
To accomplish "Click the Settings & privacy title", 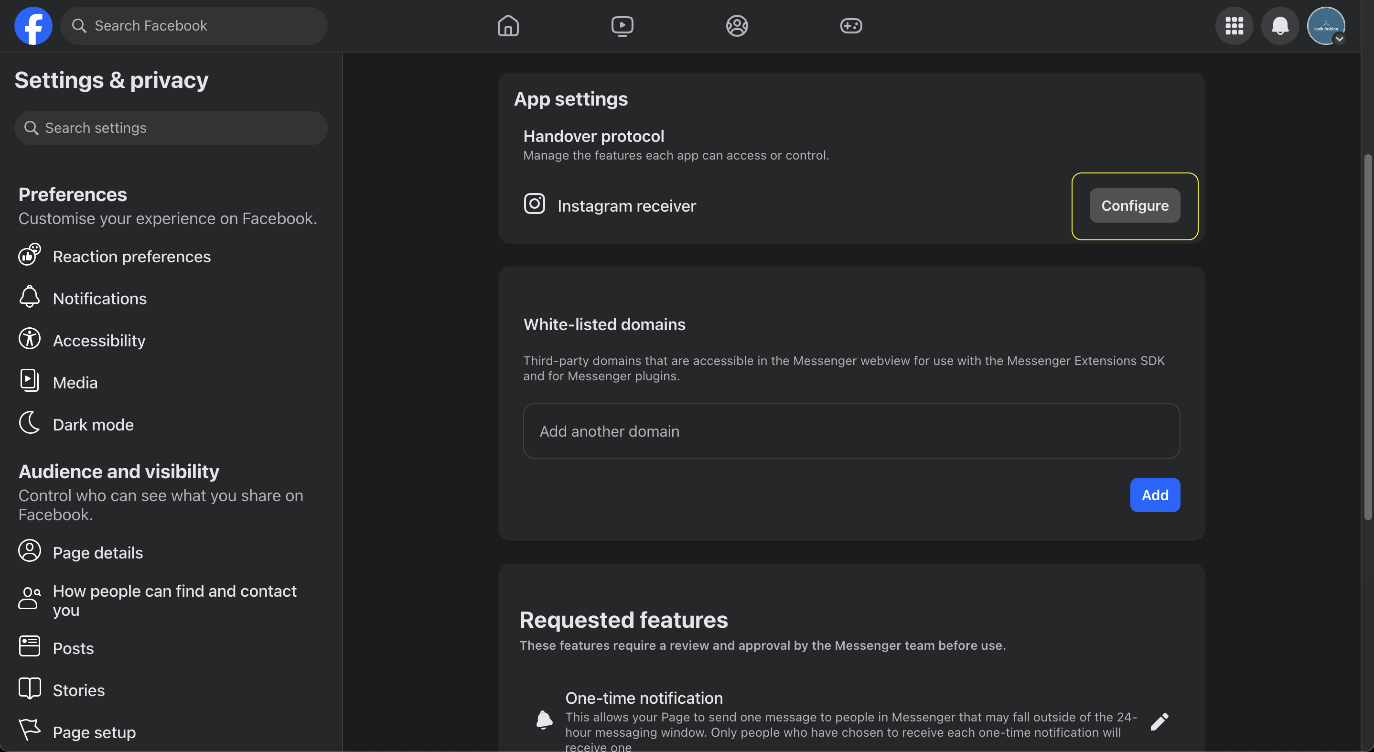I will pyautogui.click(x=111, y=80).
